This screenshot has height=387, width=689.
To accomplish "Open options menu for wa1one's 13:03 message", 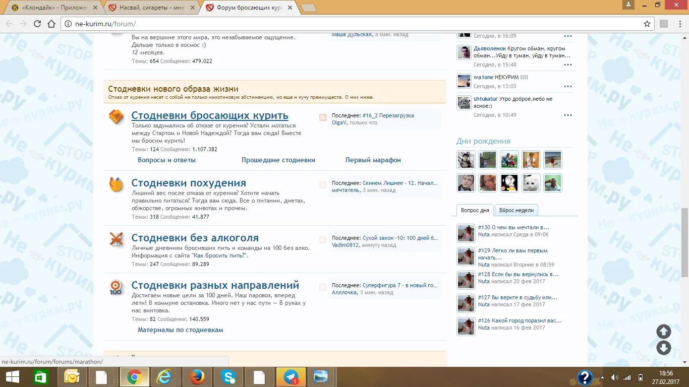I will pos(568,87).
